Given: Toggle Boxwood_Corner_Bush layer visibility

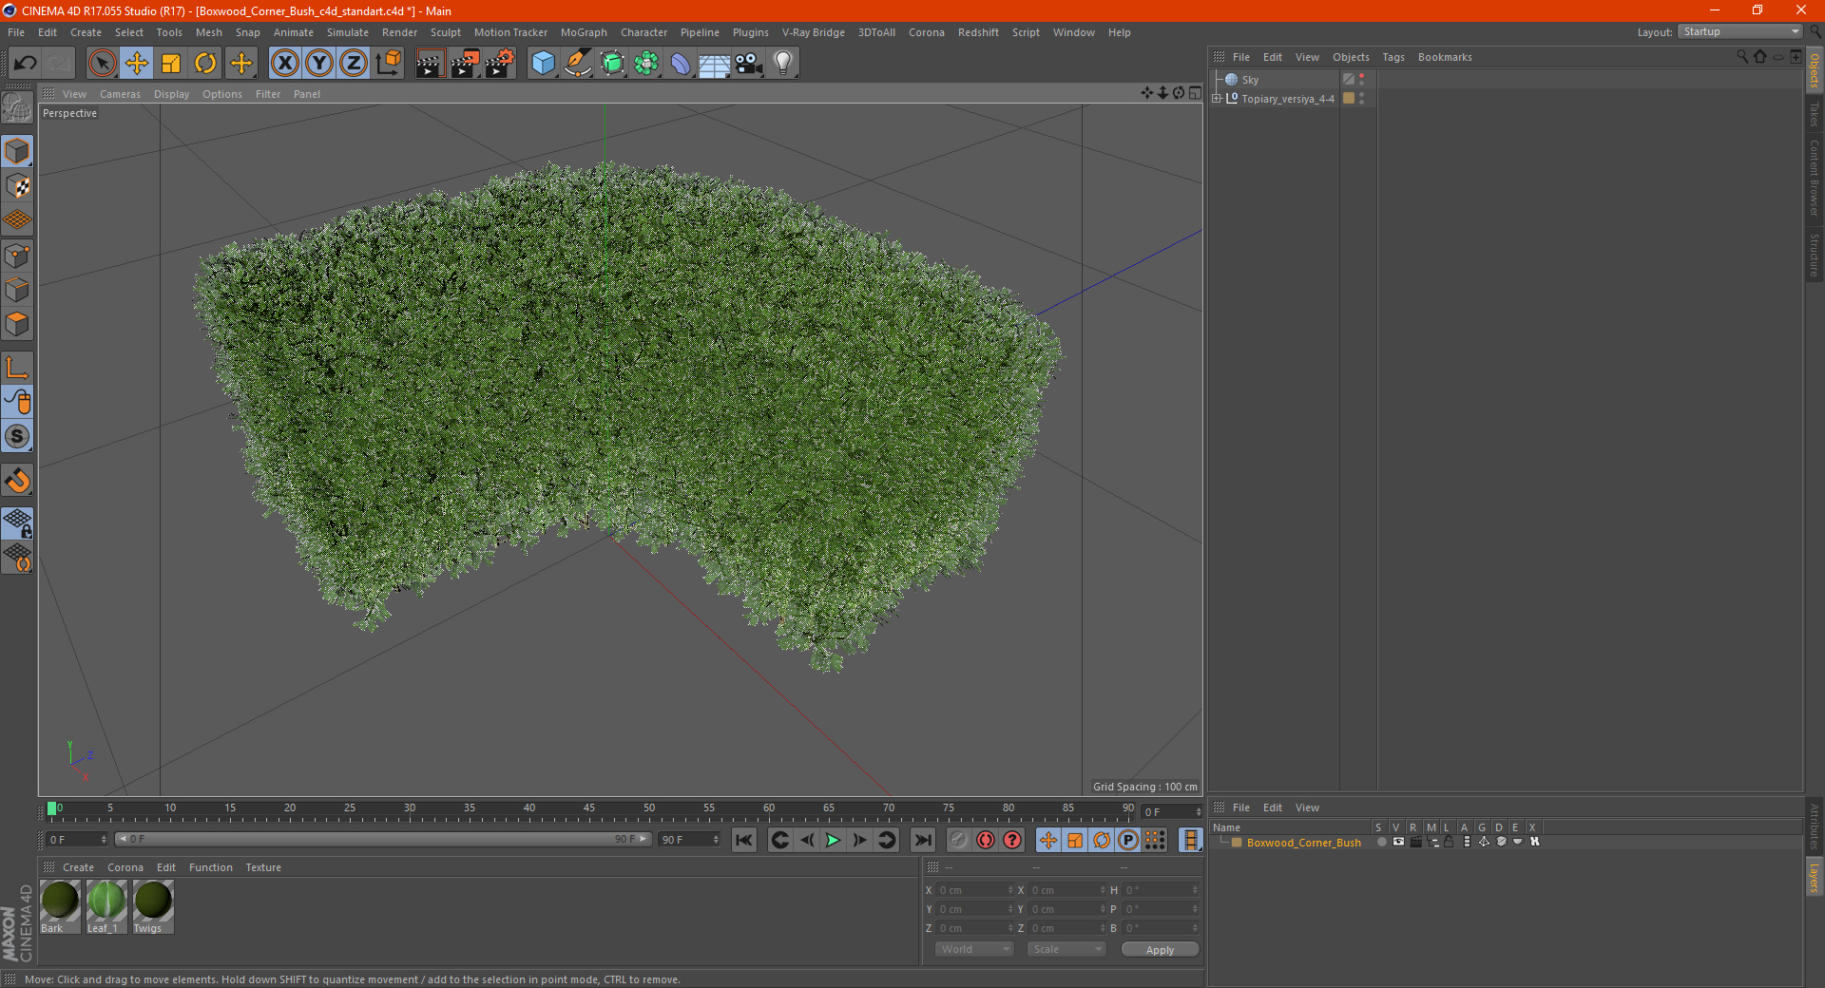Looking at the screenshot, I should point(1397,842).
